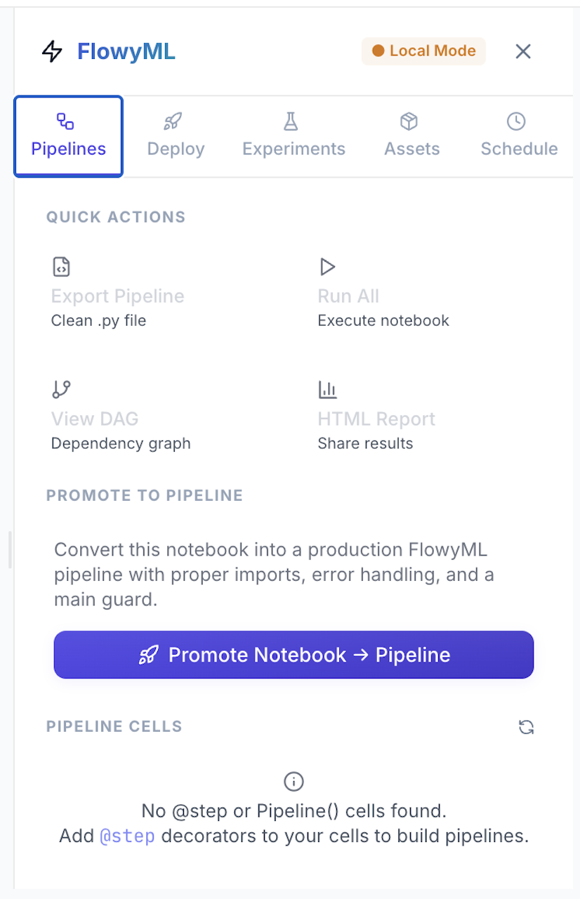
Task: Click the HTML Report chart icon
Action: click(327, 389)
